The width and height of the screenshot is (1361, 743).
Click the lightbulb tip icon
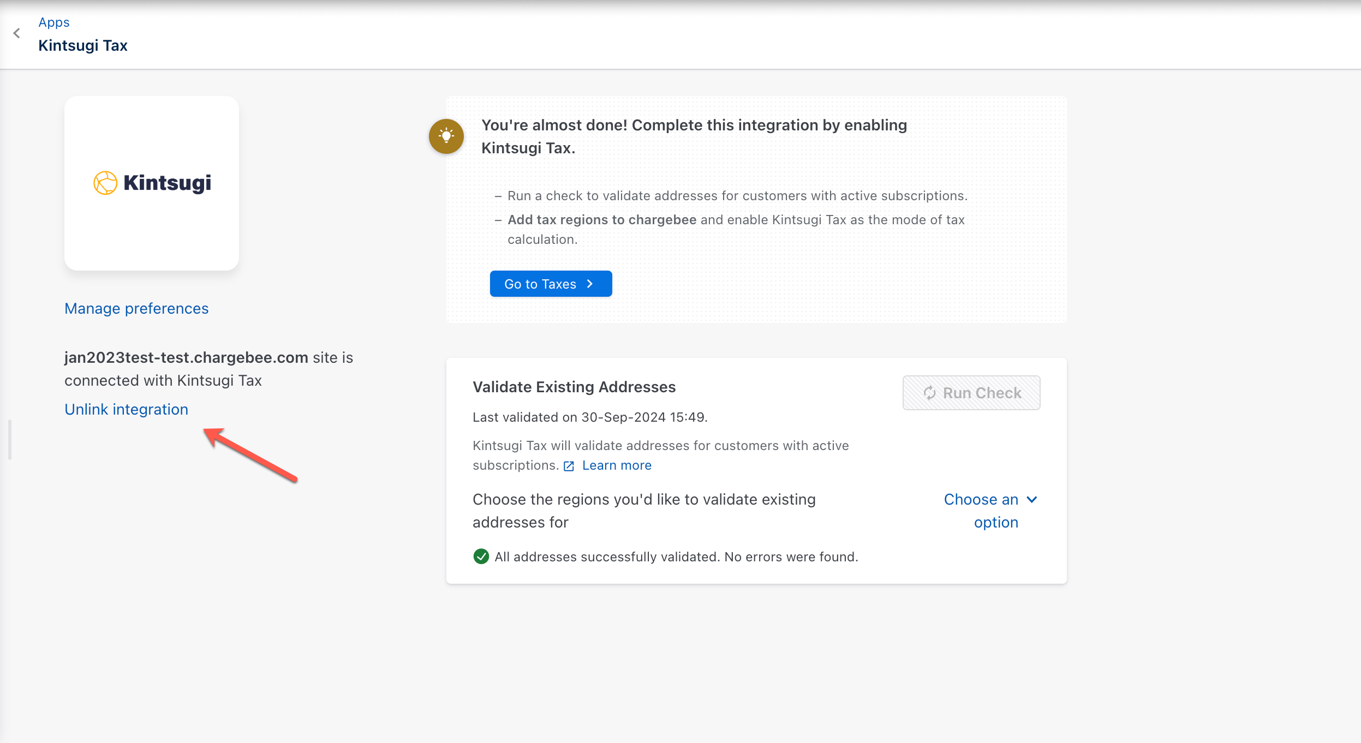coord(446,136)
